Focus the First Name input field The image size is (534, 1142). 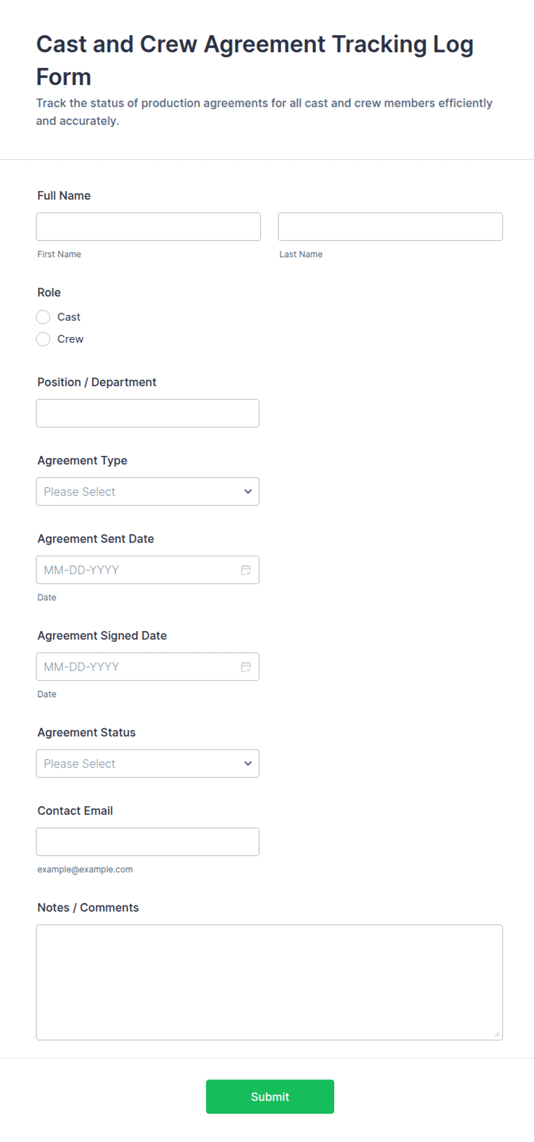point(148,227)
